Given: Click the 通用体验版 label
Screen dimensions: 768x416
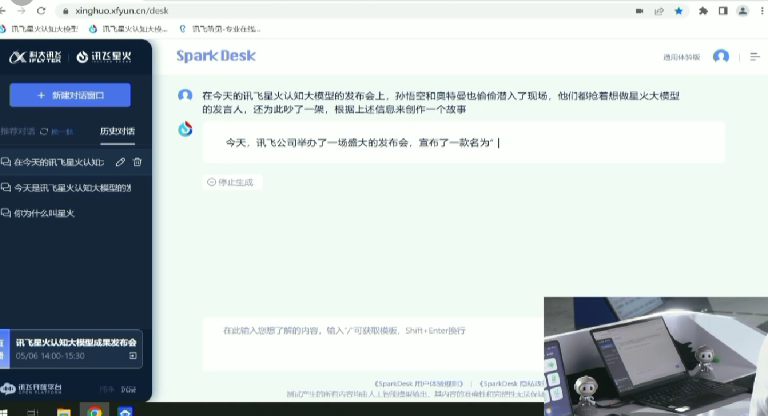Looking at the screenshot, I should pyautogui.click(x=682, y=57).
